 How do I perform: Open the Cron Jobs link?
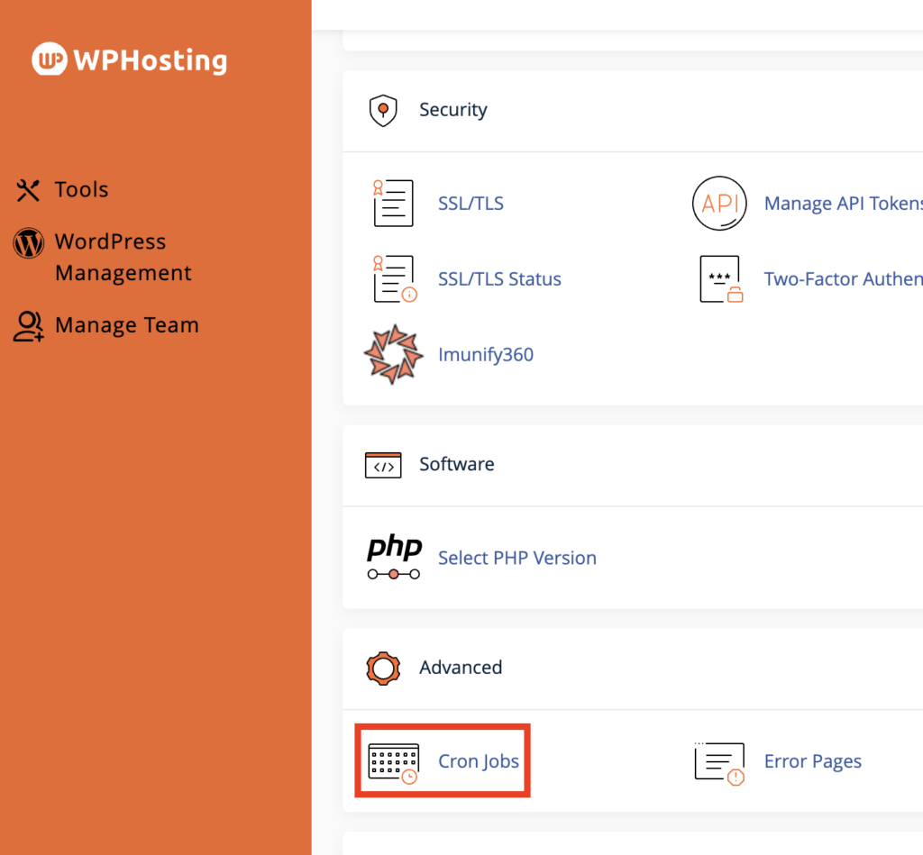478,761
